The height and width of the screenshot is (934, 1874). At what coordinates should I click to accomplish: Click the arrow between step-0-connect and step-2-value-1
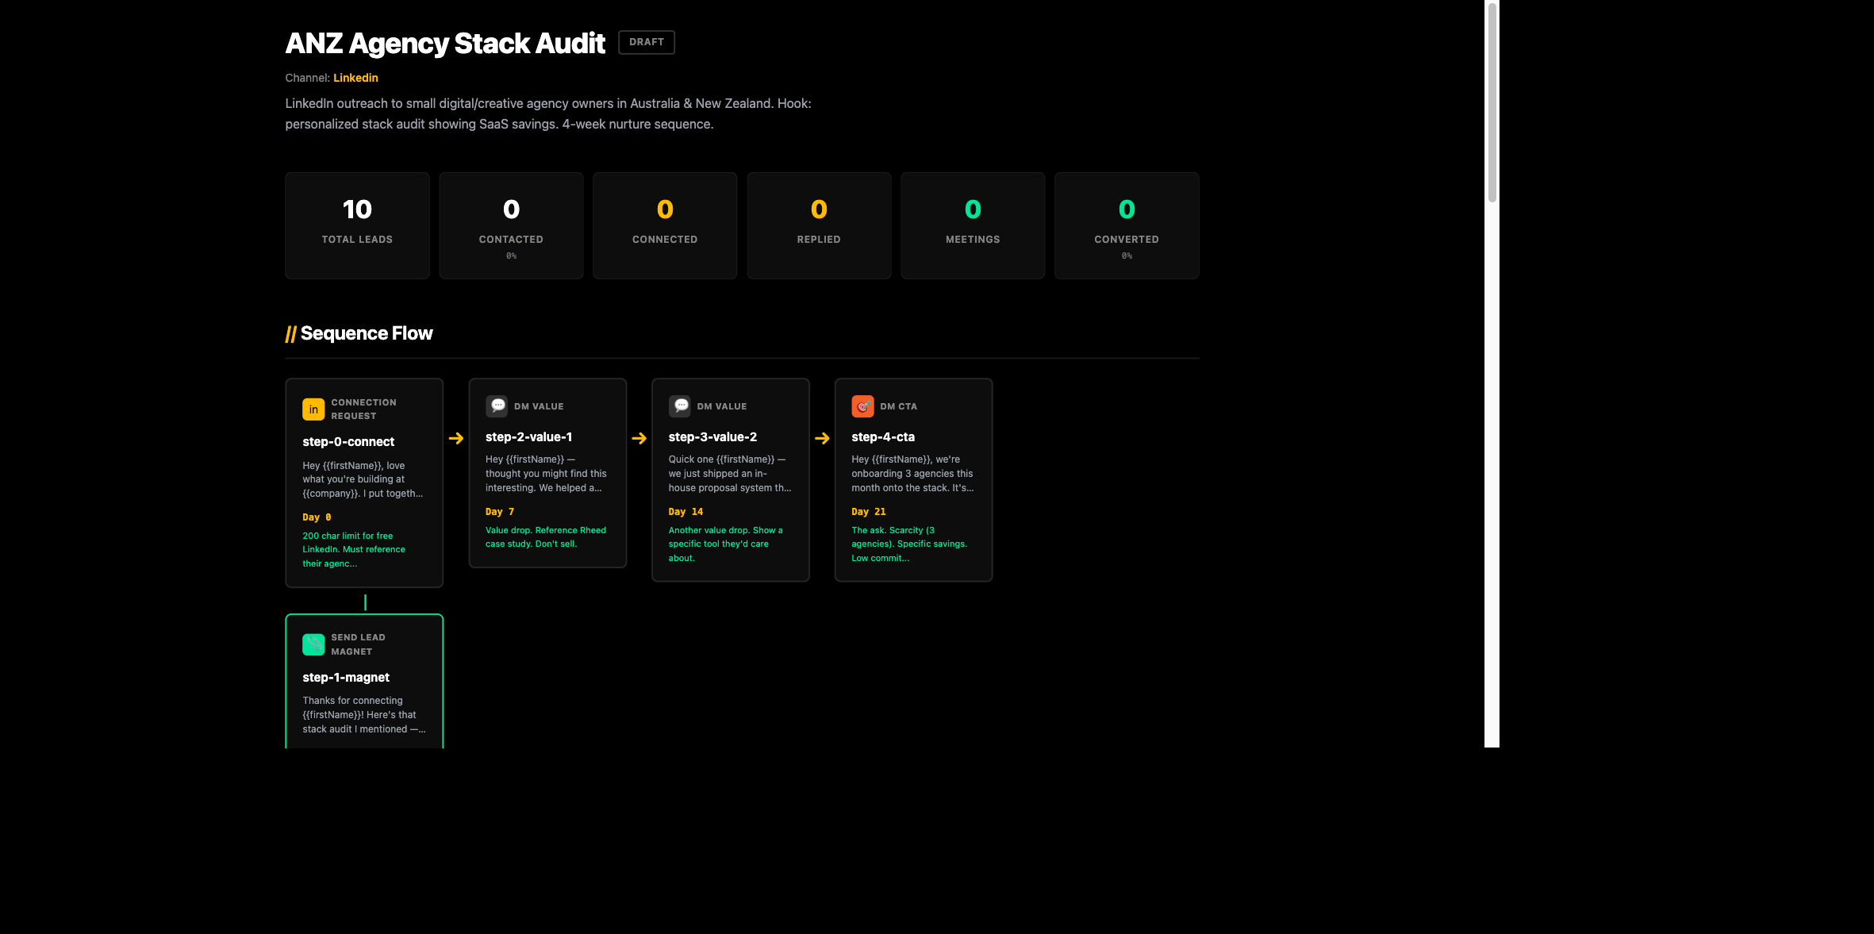(x=456, y=437)
